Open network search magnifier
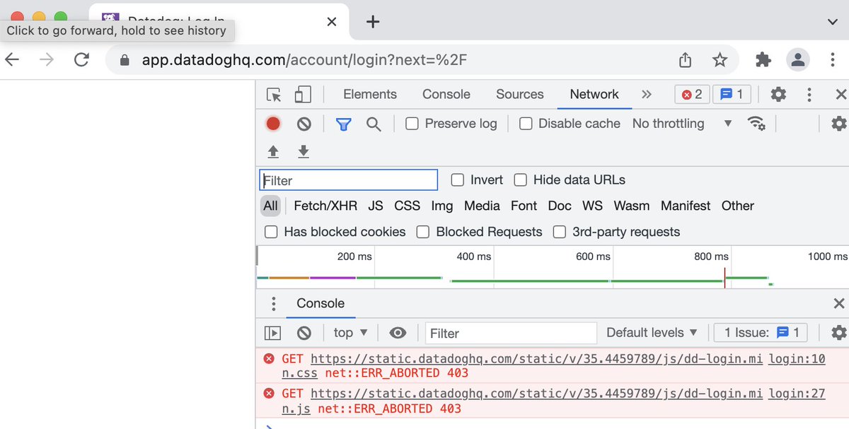 point(374,124)
